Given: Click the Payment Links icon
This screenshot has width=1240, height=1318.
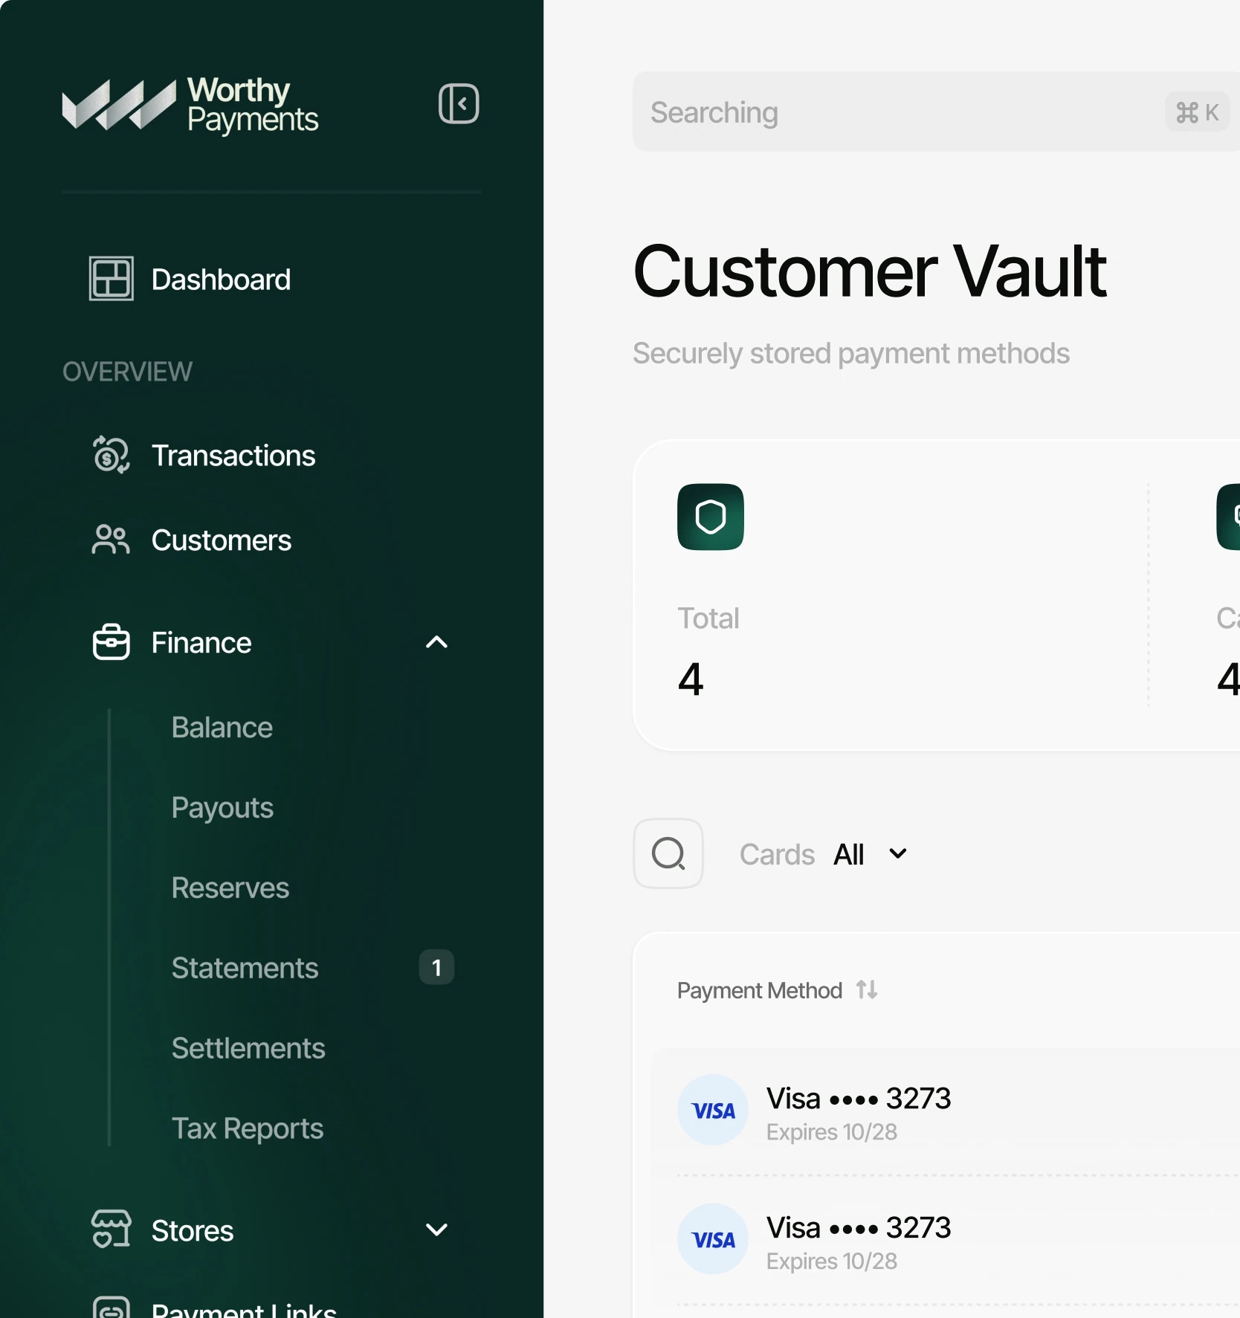Looking at the screenshot, I should (x=112, y=1307).
